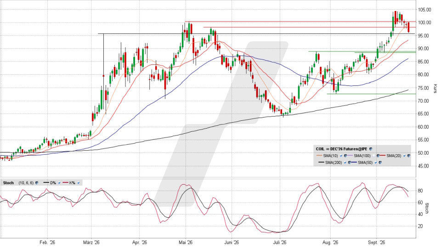
Task: Click the SMA(100) purple line swatch
Action: 350,155
